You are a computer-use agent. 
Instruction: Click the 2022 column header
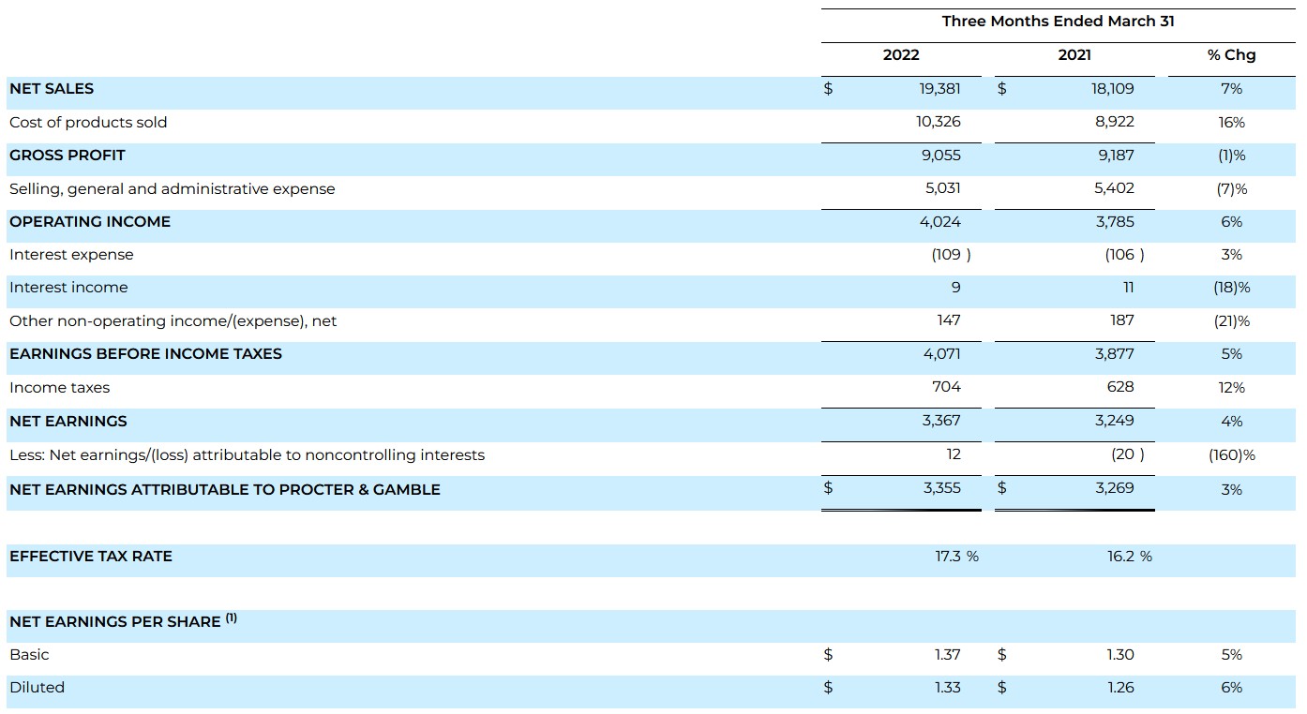pos(901,55)
